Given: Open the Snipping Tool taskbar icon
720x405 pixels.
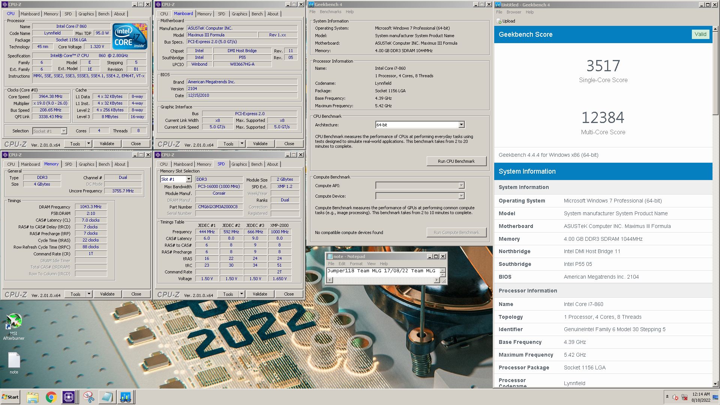Looking at the screenshot, I should coord(88,397).
